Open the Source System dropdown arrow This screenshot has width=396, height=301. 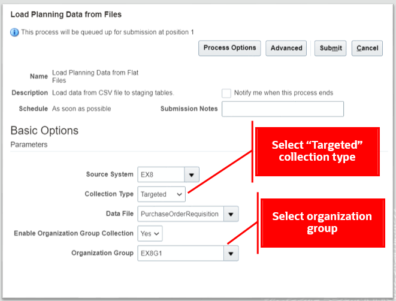(191, 174)
